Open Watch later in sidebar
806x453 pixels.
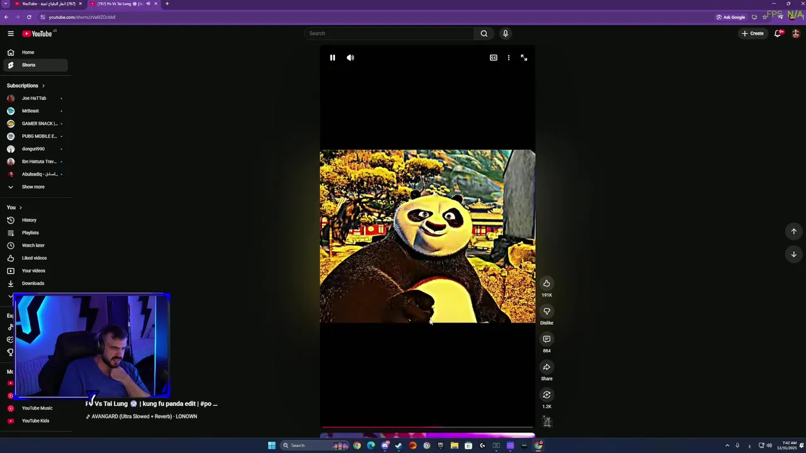click(36, 245)
